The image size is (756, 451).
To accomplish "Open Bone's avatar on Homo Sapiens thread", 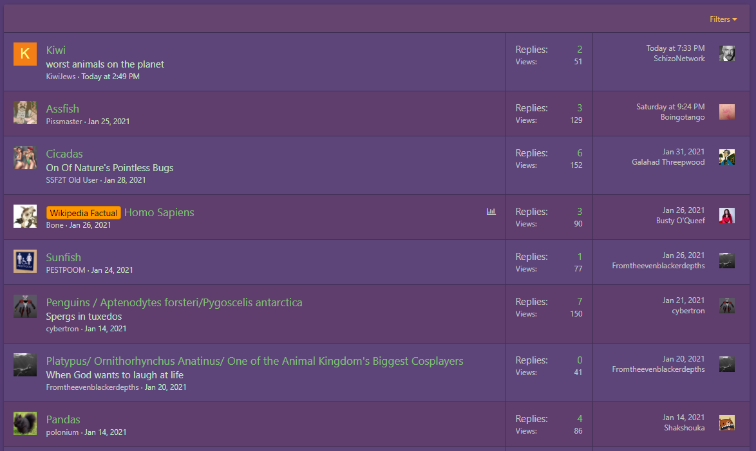I will tap(25, 216).
